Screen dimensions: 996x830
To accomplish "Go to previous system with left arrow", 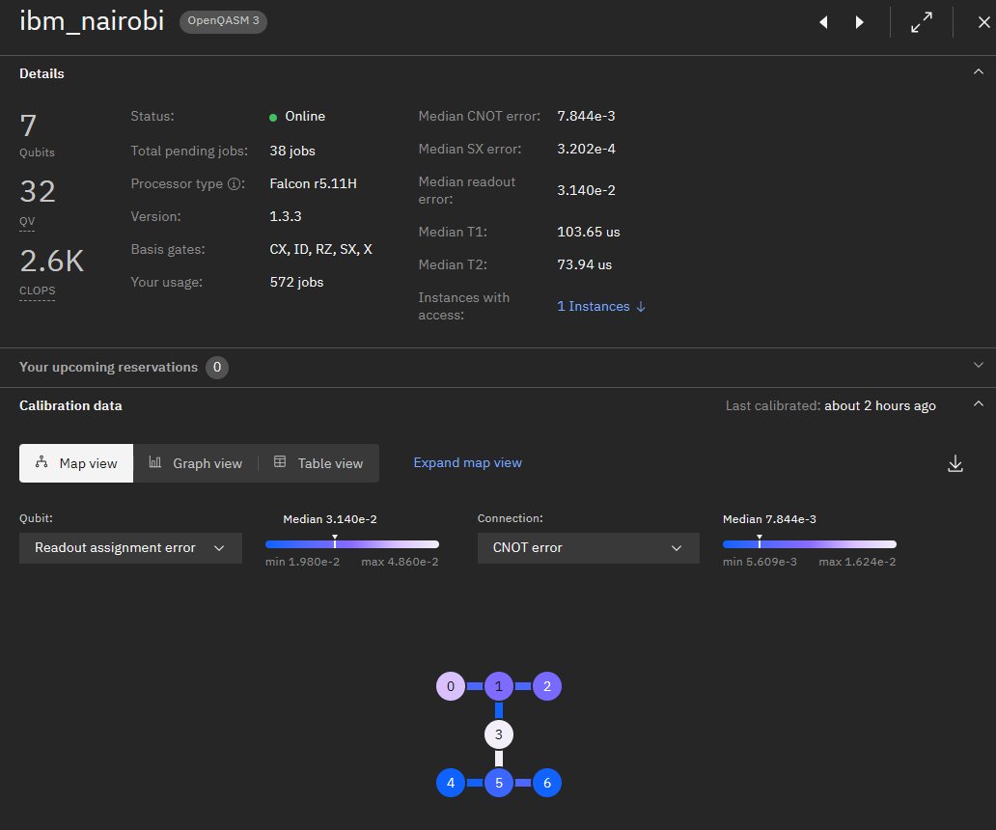I will coord(823,22).
